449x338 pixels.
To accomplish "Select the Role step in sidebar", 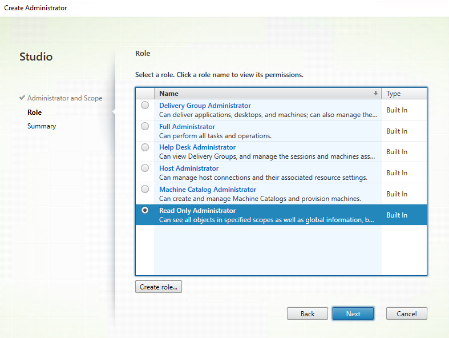I will click(35, 112).
